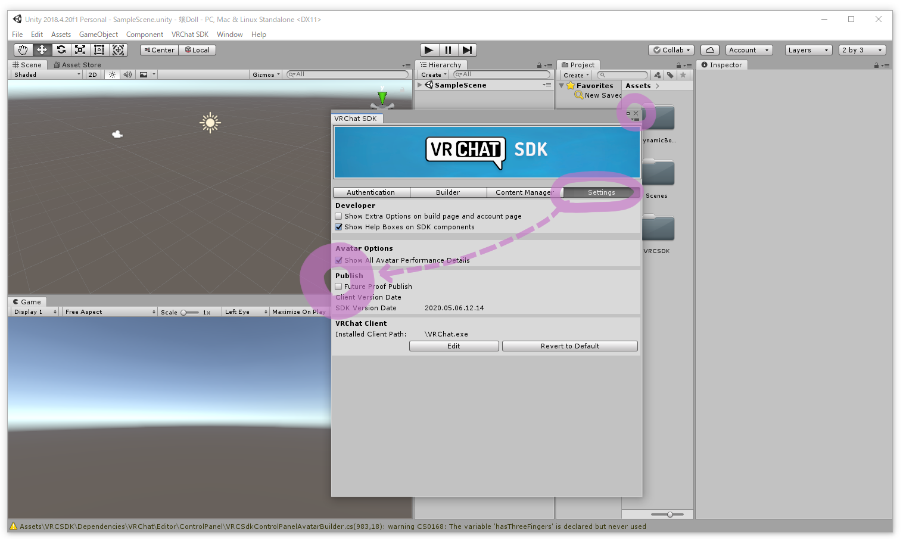Collapse the Favorites tree
The width and height of the screenshot is (903, 539).
562,86
